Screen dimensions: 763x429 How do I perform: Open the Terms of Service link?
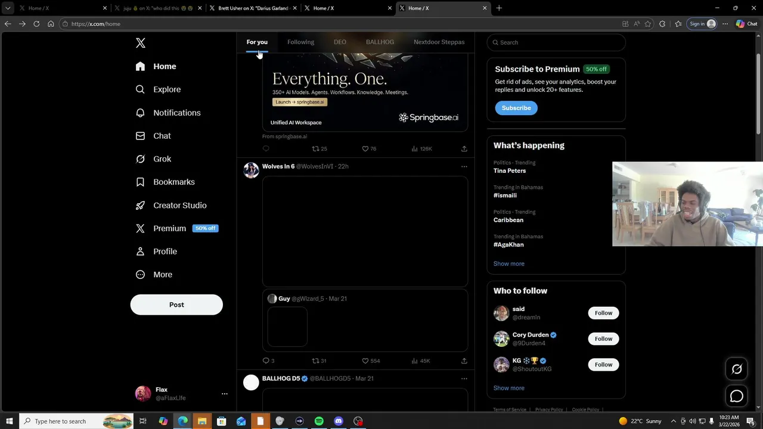510,409
